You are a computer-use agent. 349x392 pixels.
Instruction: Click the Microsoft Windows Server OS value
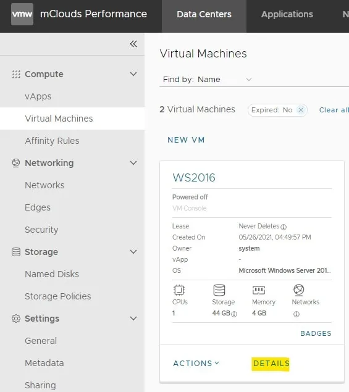pos(285,270)
